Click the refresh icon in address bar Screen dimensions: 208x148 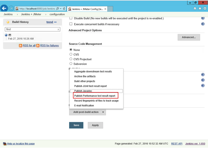[64, 9]
